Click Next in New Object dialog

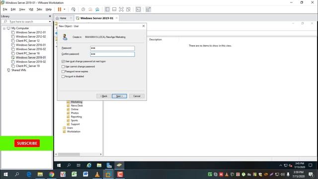pos(119,96)
